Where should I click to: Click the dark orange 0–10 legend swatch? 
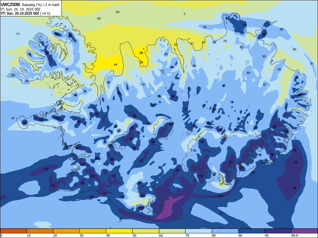(x=13, y=231)
